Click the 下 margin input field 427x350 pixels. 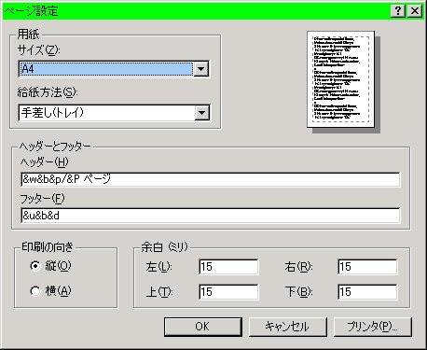tap(367, 292)
